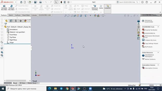
Task: Click the Extruded Boss/Base tool
Action: click(4, 8)
